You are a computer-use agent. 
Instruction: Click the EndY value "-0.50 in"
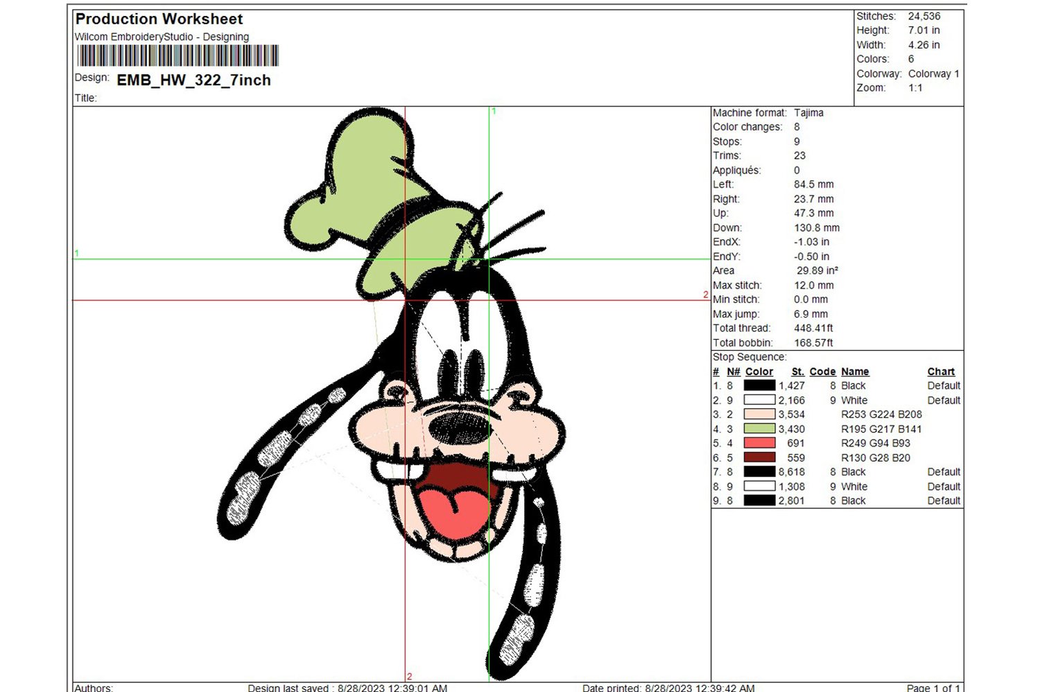[x=812, y=257]
